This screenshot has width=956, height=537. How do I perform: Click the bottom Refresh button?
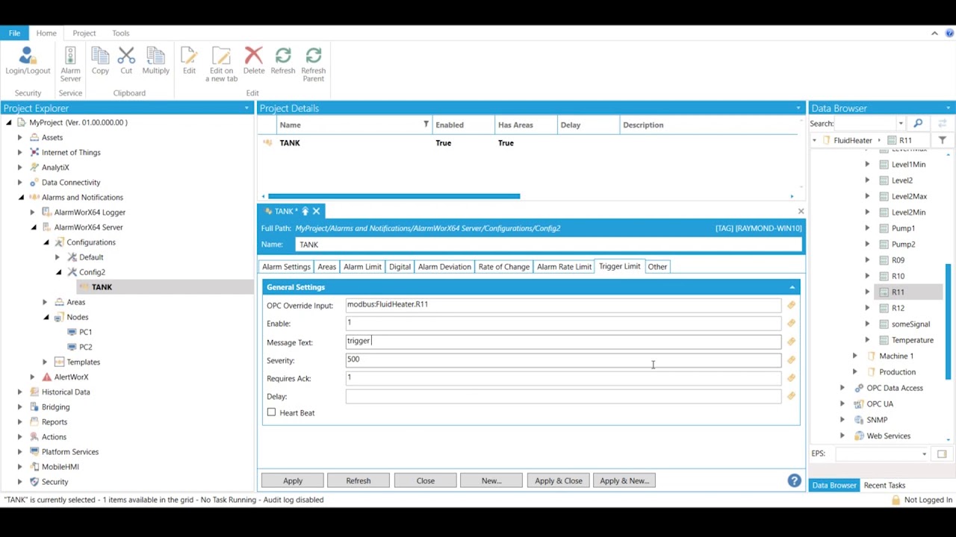[x=358, y=480]
